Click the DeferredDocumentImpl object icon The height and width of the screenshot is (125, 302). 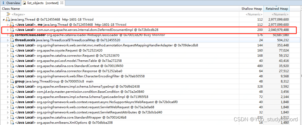[12, 30]
